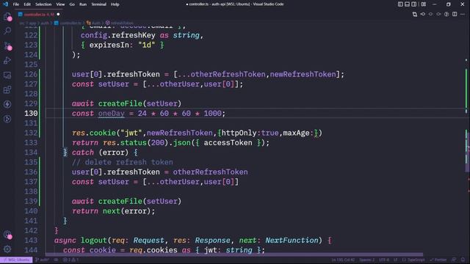Open the Auth class breadcrumb

coord(93,23)
